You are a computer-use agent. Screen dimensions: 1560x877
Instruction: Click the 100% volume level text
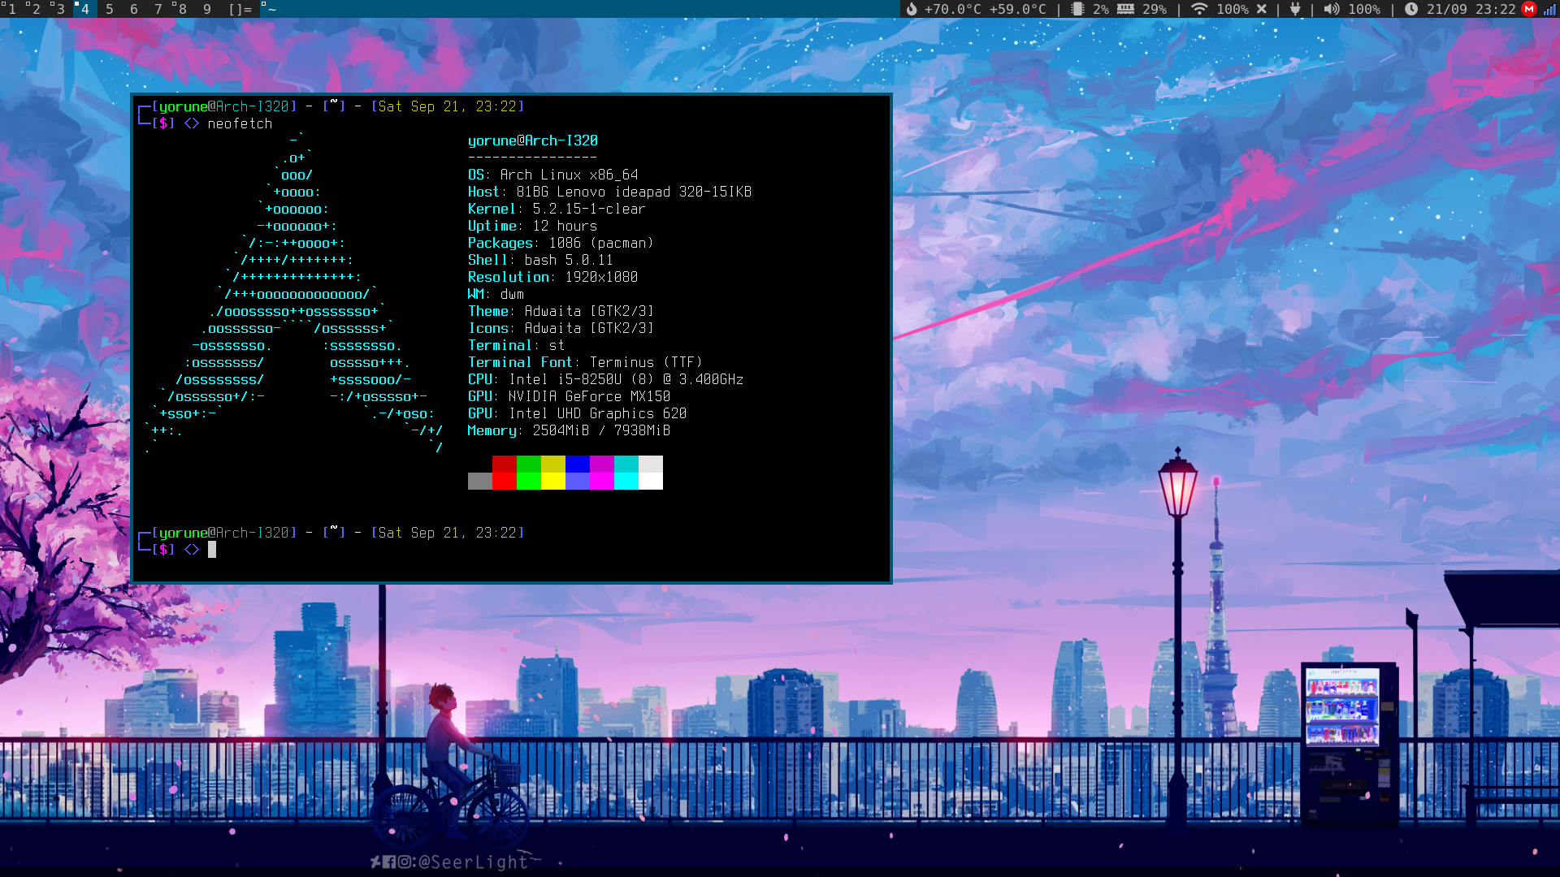click(1364, 9)
